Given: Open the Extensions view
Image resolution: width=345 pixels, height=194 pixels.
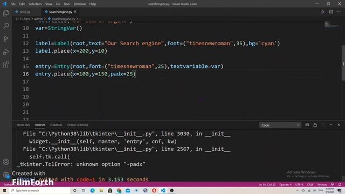Looking at the screenshot, I should point(6,65).
